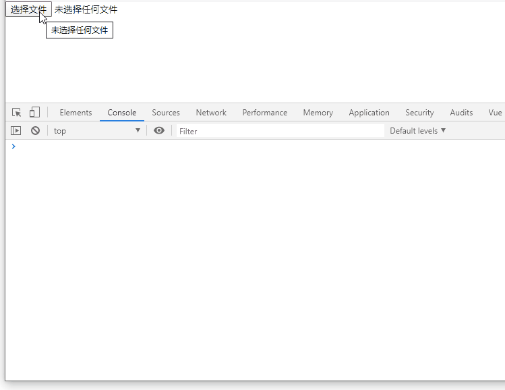
Task: Toggle the device toolbar icon
Action: (x=34, y=112)
